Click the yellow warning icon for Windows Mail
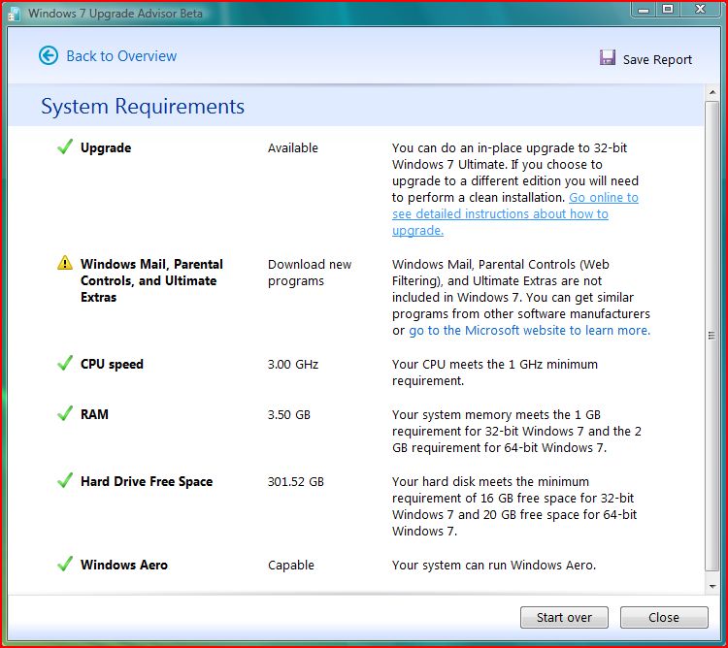This screenshot has width=728, height=648. click(65, 263)
